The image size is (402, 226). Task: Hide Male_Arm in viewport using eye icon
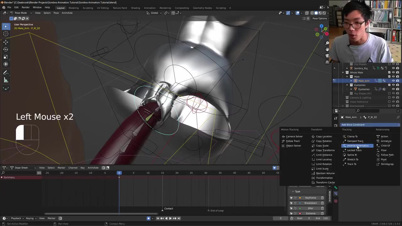pyautogui.click(x=393, y=81)
